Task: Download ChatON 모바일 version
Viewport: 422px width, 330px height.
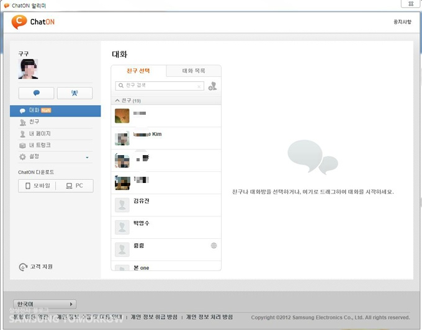Action: pos(37,186)
